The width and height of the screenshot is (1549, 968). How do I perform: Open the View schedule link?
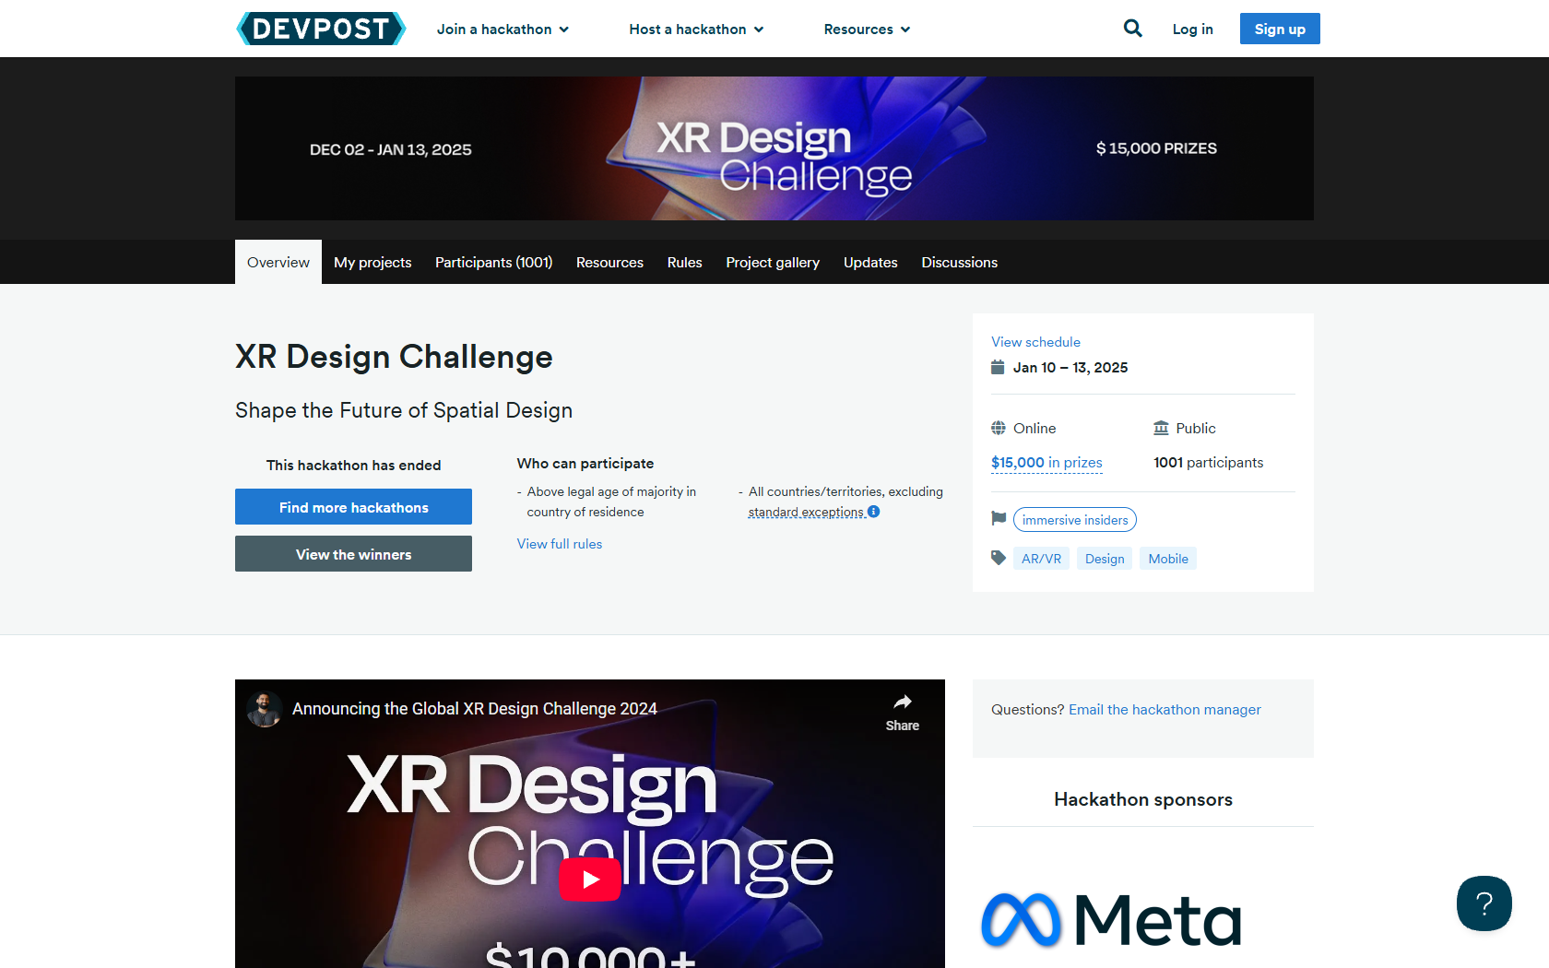coord(1035,342)
